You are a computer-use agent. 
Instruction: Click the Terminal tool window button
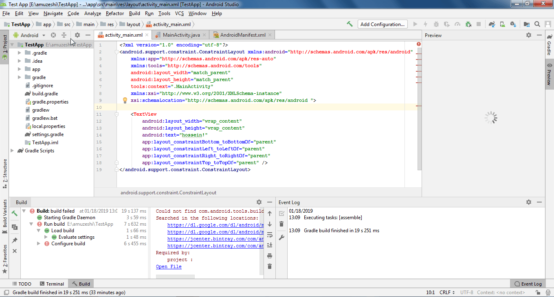(52, 284)
